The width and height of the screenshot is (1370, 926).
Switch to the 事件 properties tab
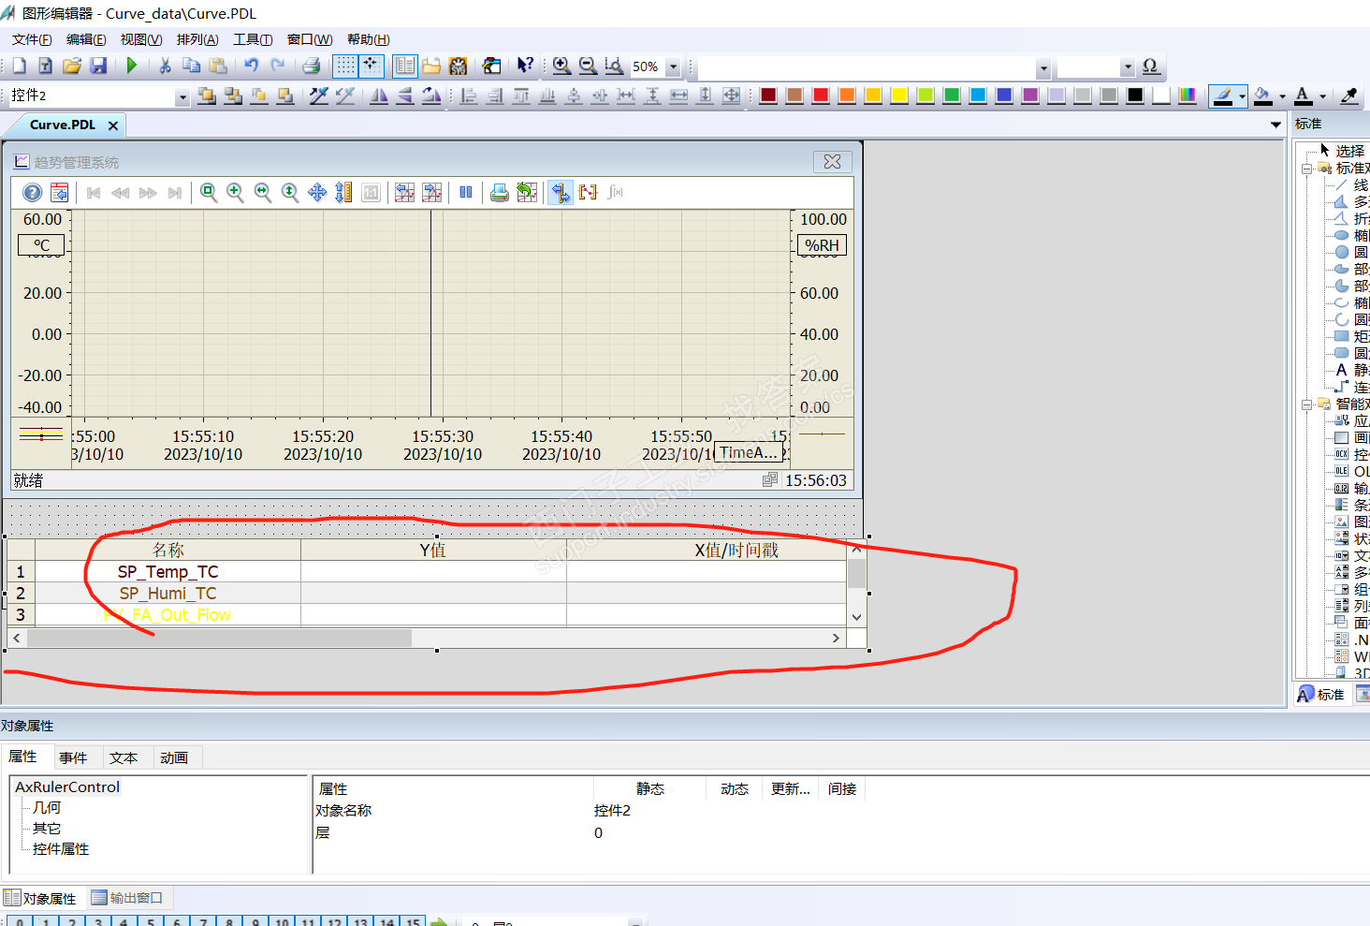(x=73, y=757)
